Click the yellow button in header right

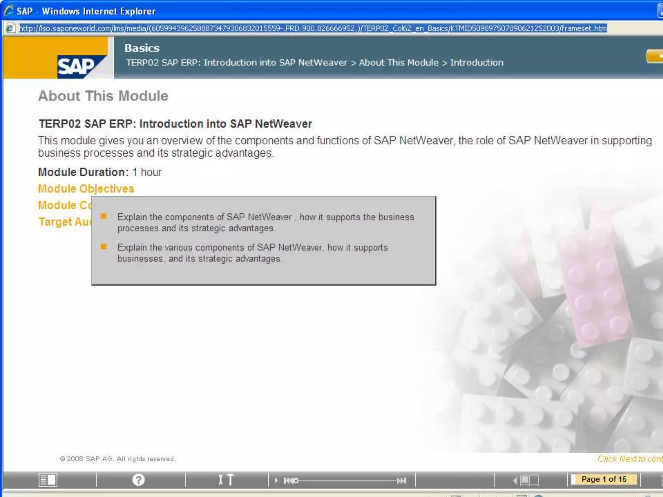655,56
